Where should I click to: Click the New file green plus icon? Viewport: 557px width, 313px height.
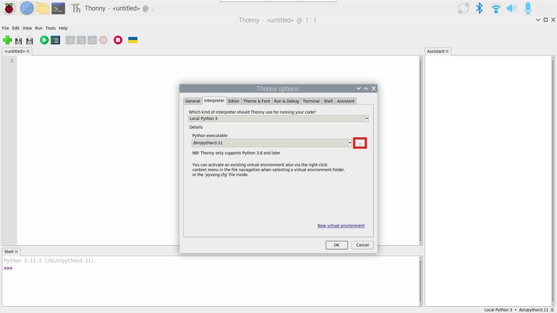tap(7, 40)
